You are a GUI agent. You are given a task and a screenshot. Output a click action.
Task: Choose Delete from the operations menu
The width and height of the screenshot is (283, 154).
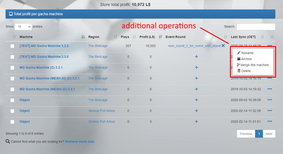point(246,71)
